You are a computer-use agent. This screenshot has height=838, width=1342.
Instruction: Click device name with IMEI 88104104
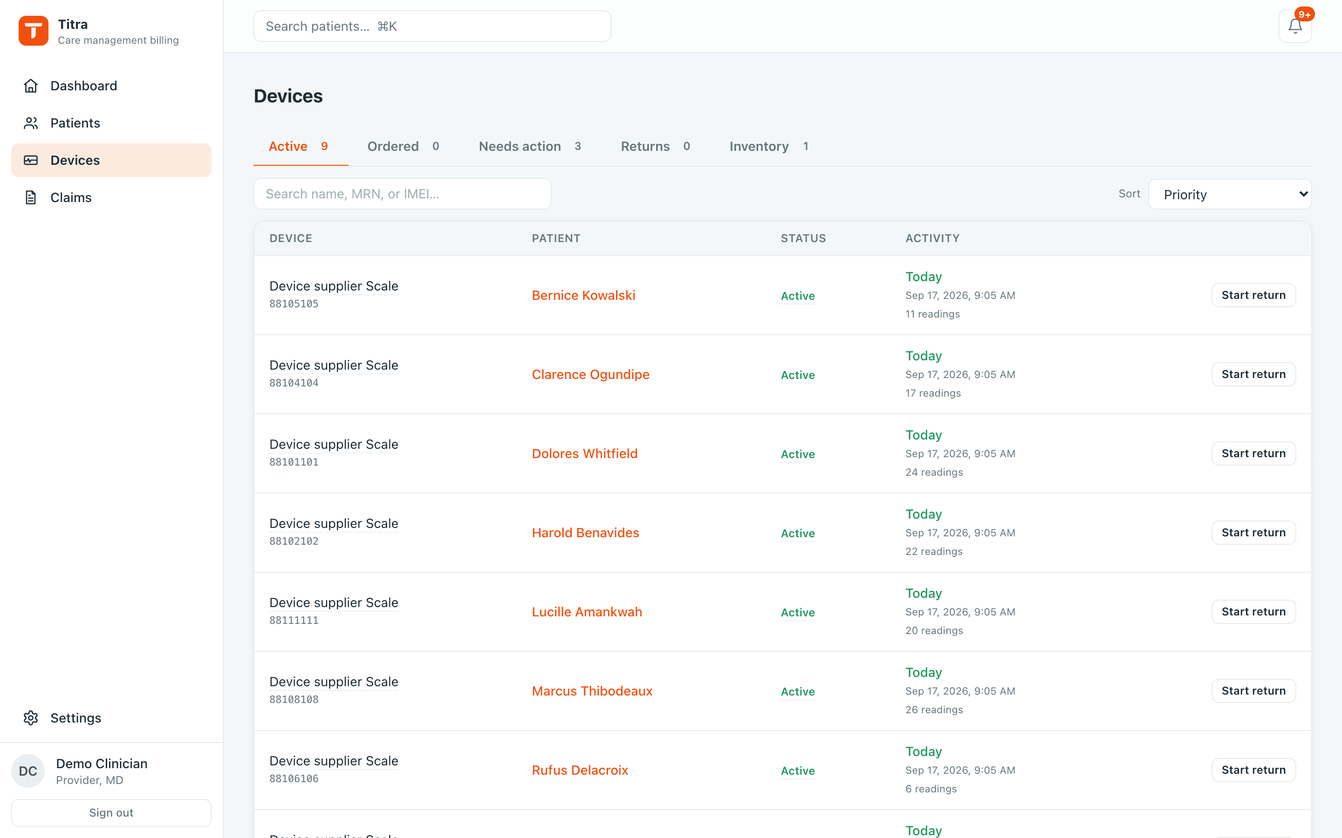point(334,365)
